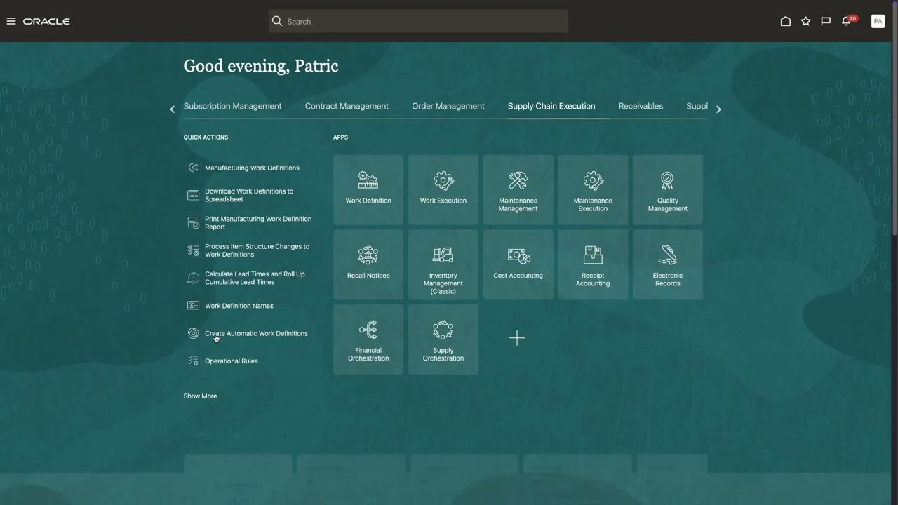Screen dimensions: 898x505
Task: Click the Operational Rules link
Action: point(231,361)
